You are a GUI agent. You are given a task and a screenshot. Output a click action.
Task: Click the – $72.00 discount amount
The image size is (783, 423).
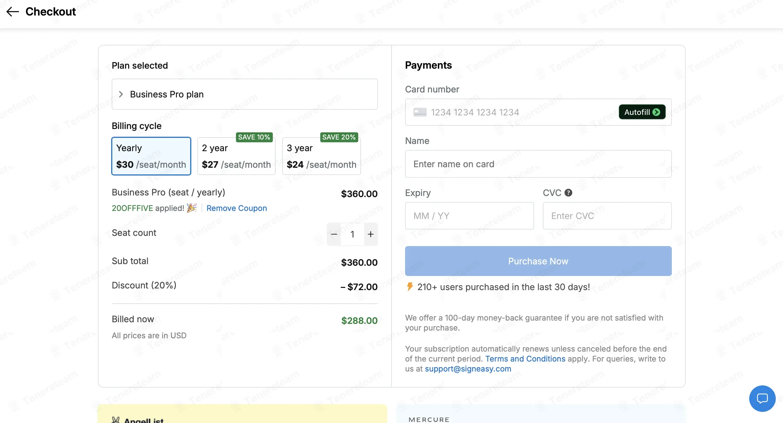359,287
